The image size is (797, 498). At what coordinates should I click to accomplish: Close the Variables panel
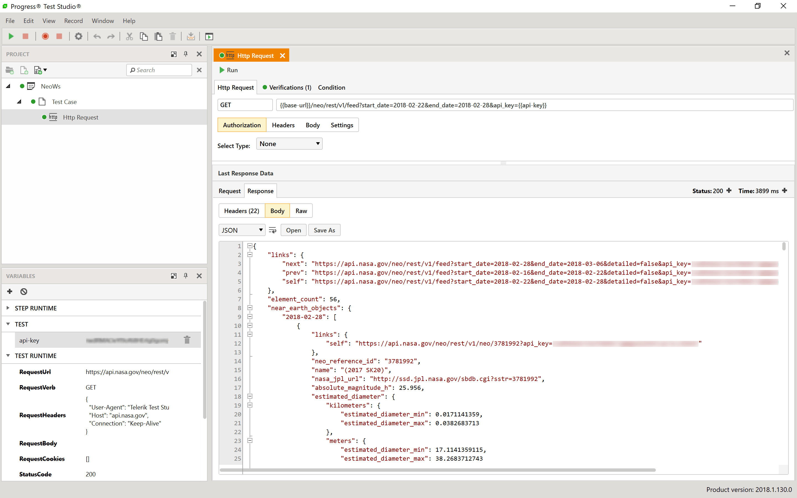(x=199, y=276)
